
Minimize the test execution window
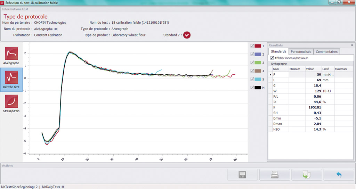click(x=332, y=2)
